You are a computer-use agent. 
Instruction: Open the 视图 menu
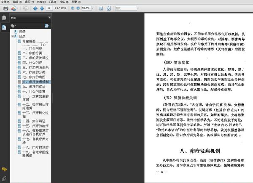(x=29, y=2)
